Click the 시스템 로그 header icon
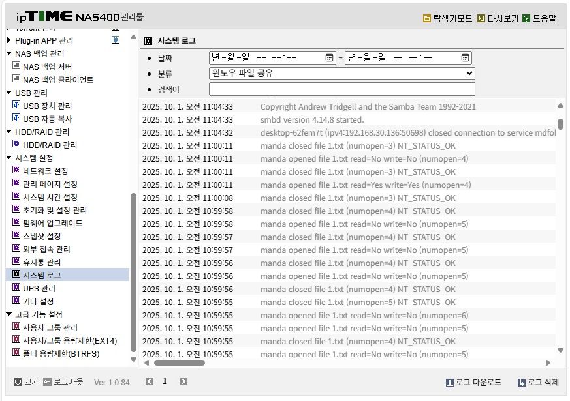This screenshot has width=570, height=401. tap(148, 41)
